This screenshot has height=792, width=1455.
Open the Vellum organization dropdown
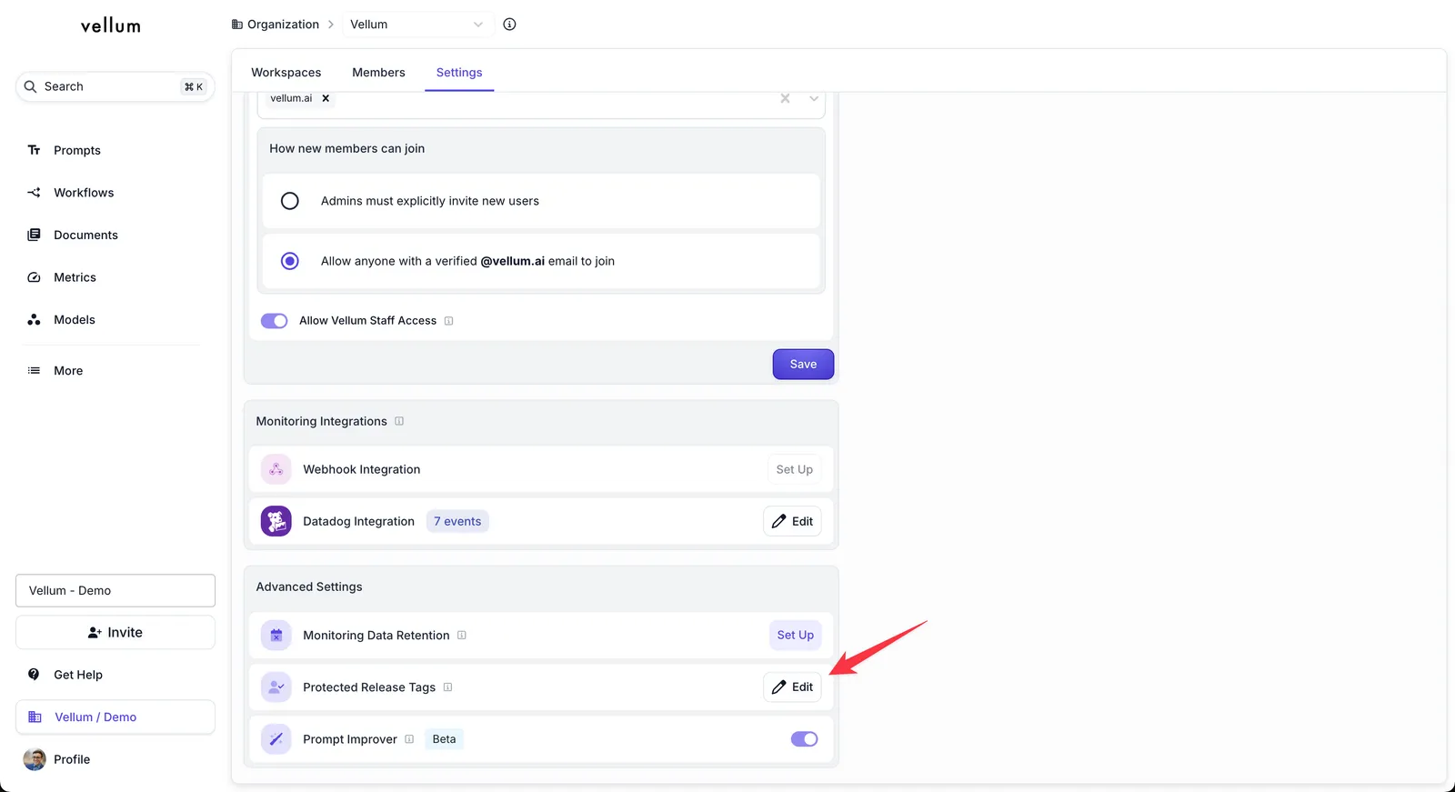417,25
